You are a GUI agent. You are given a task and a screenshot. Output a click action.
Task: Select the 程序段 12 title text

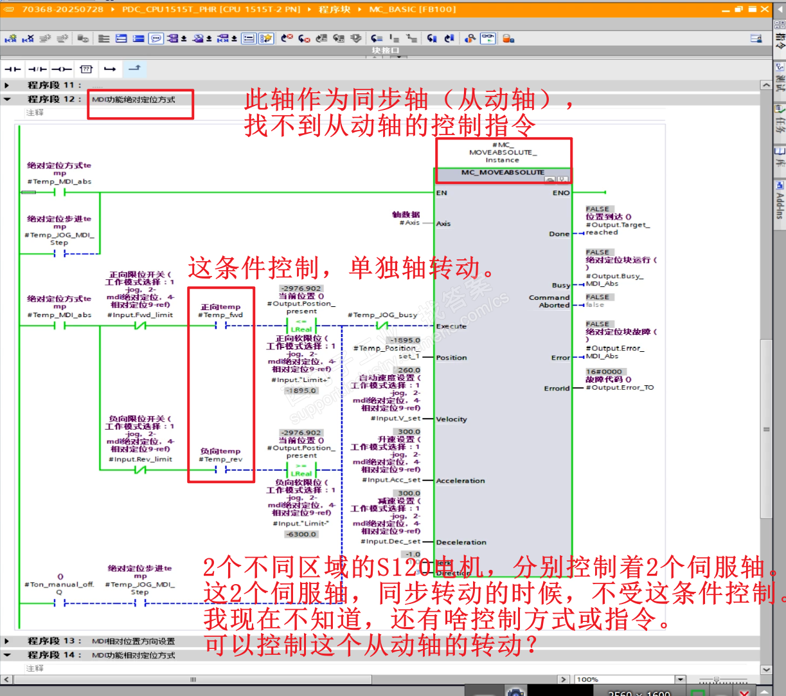(133, 100)
